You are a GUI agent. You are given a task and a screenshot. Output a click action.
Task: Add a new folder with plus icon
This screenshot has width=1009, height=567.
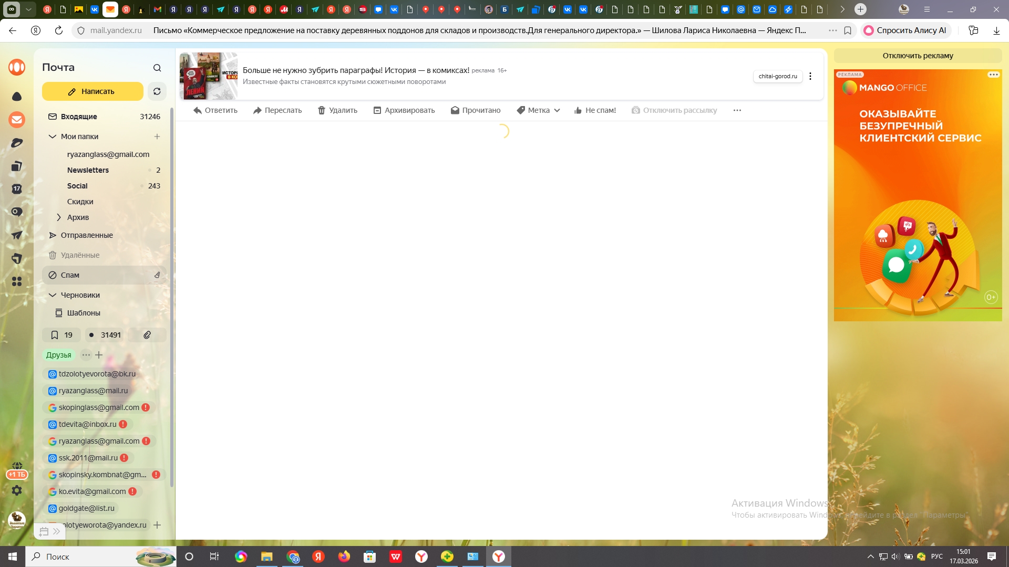pos(157,136)
